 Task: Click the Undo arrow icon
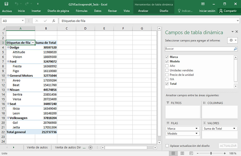pos(17,3)
